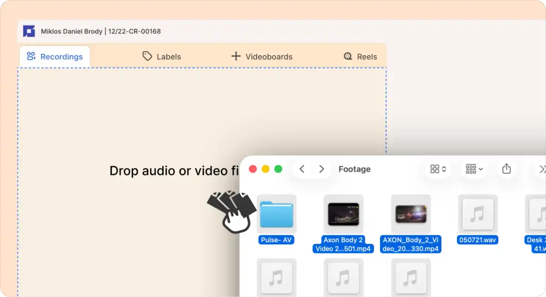Select the Axon Body 2 Video 2...501.mp4 thumbnail
Viewport: 546px width, 297px height.
coord(344,214)
